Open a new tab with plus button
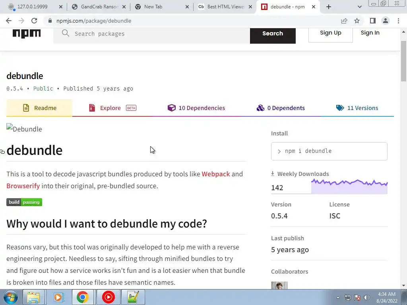Image resolution: width=407 pixels, height=305 pixels. click(329, 7)
